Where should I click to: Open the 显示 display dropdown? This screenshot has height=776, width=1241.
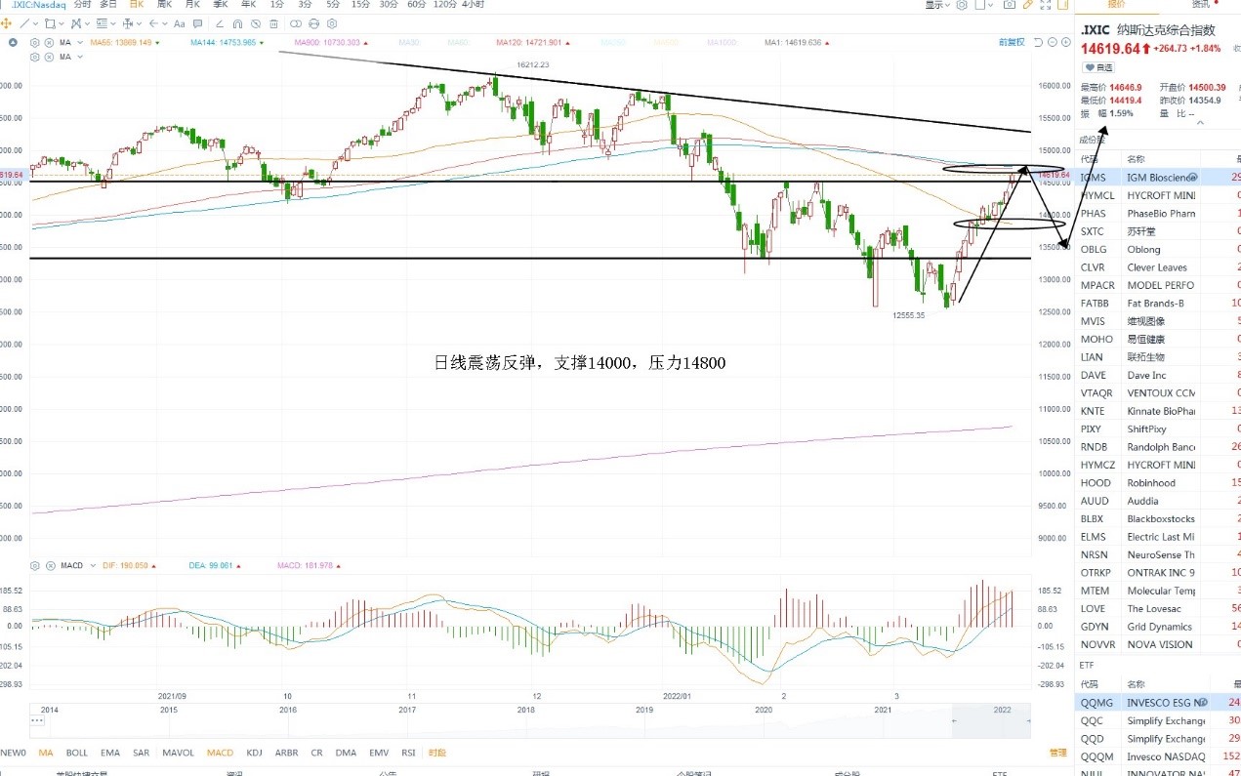[x=937, y=5]
